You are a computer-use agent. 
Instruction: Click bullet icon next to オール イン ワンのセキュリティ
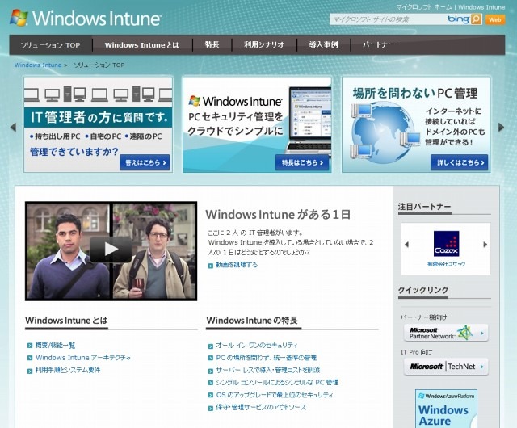(x=211, y=346)
